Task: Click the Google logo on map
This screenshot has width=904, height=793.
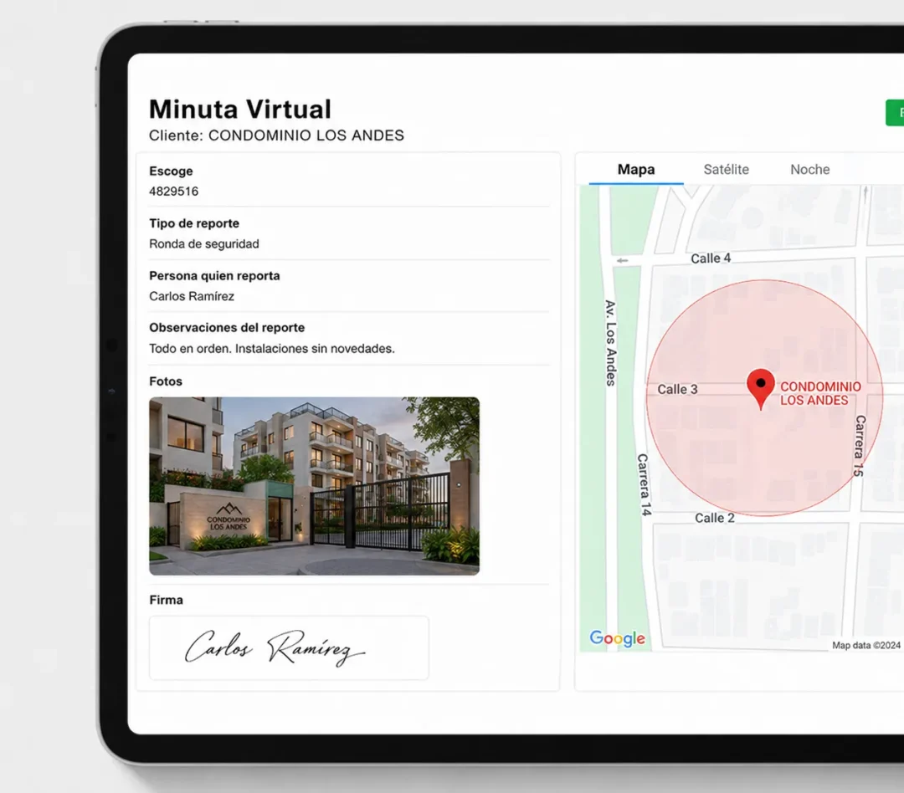Action: (x=617, y=638)
